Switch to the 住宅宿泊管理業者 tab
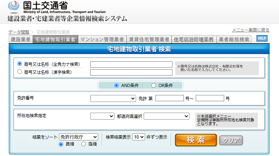Viewport: 279px width, 156px height. 194,40
